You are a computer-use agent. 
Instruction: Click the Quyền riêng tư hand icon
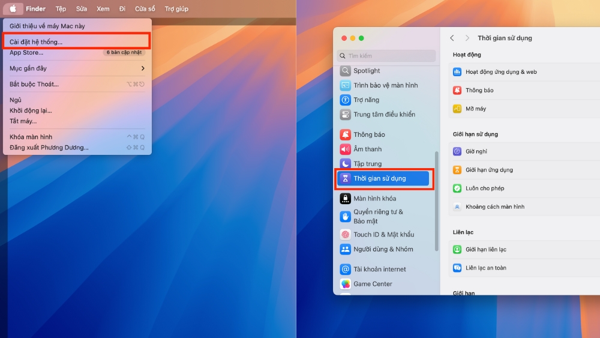coord(345,216)
